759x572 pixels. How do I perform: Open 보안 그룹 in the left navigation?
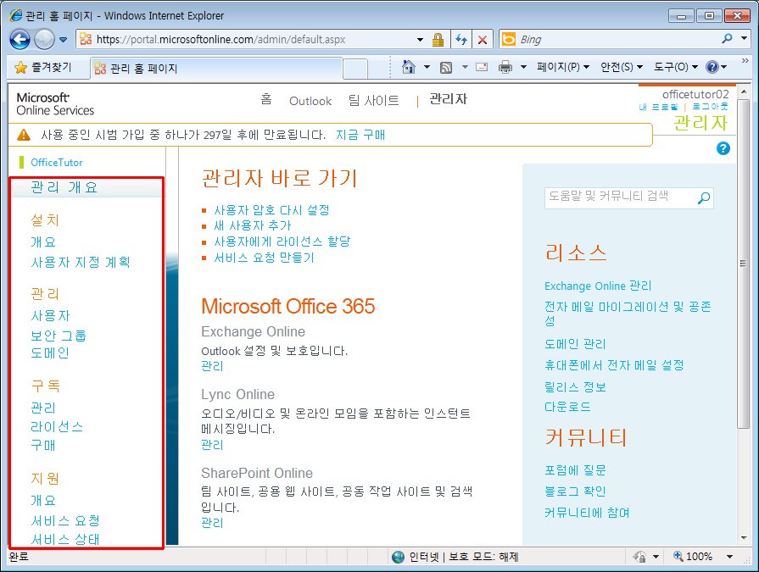coord(59,335)
